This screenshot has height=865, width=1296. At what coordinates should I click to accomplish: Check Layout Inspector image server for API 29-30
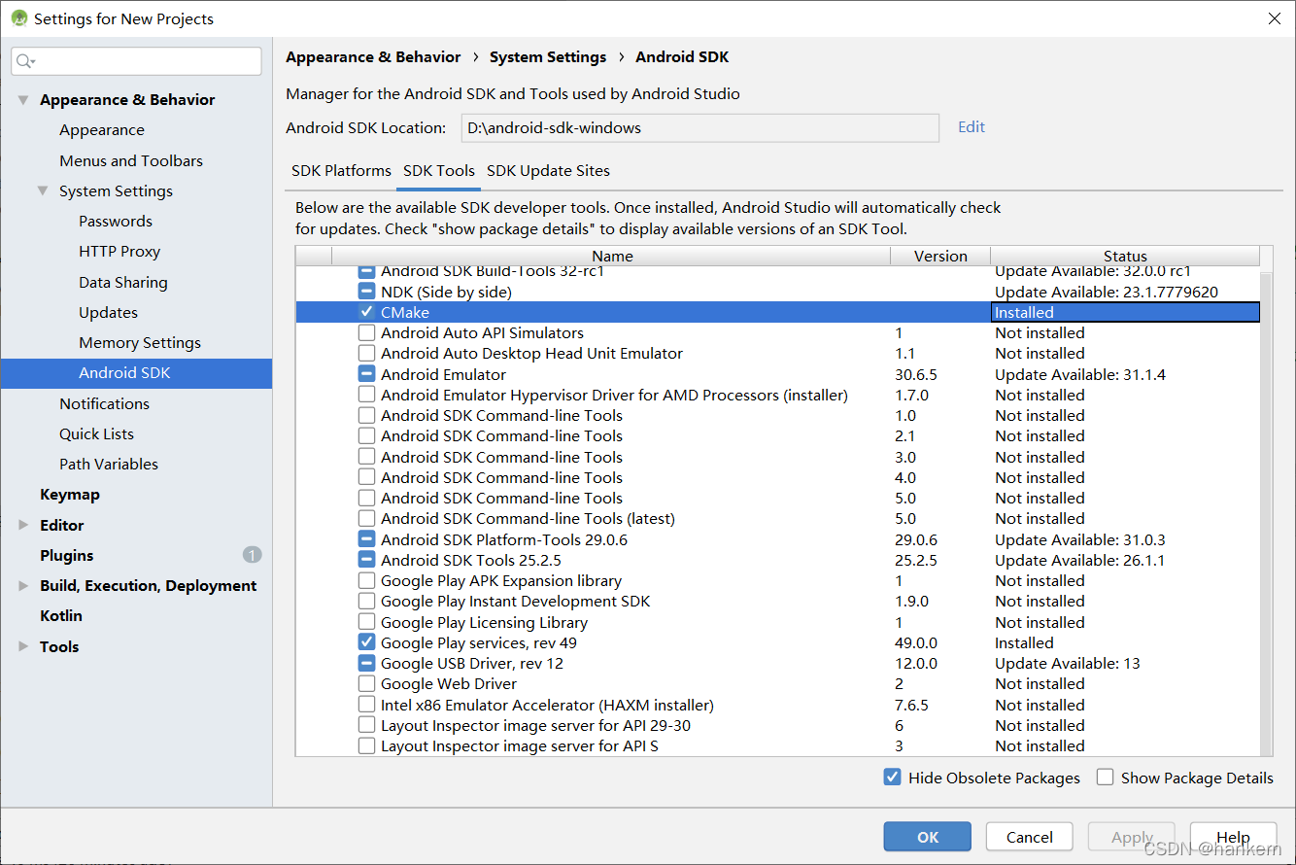pyautogui.click(x=366, y=725)
